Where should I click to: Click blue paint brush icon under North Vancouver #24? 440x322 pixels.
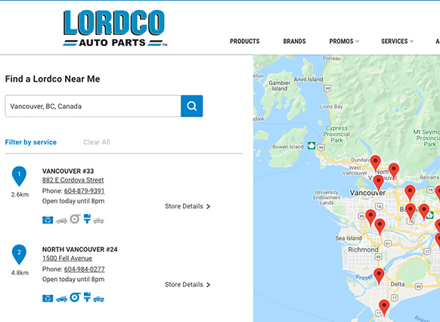tap(87, 297)
